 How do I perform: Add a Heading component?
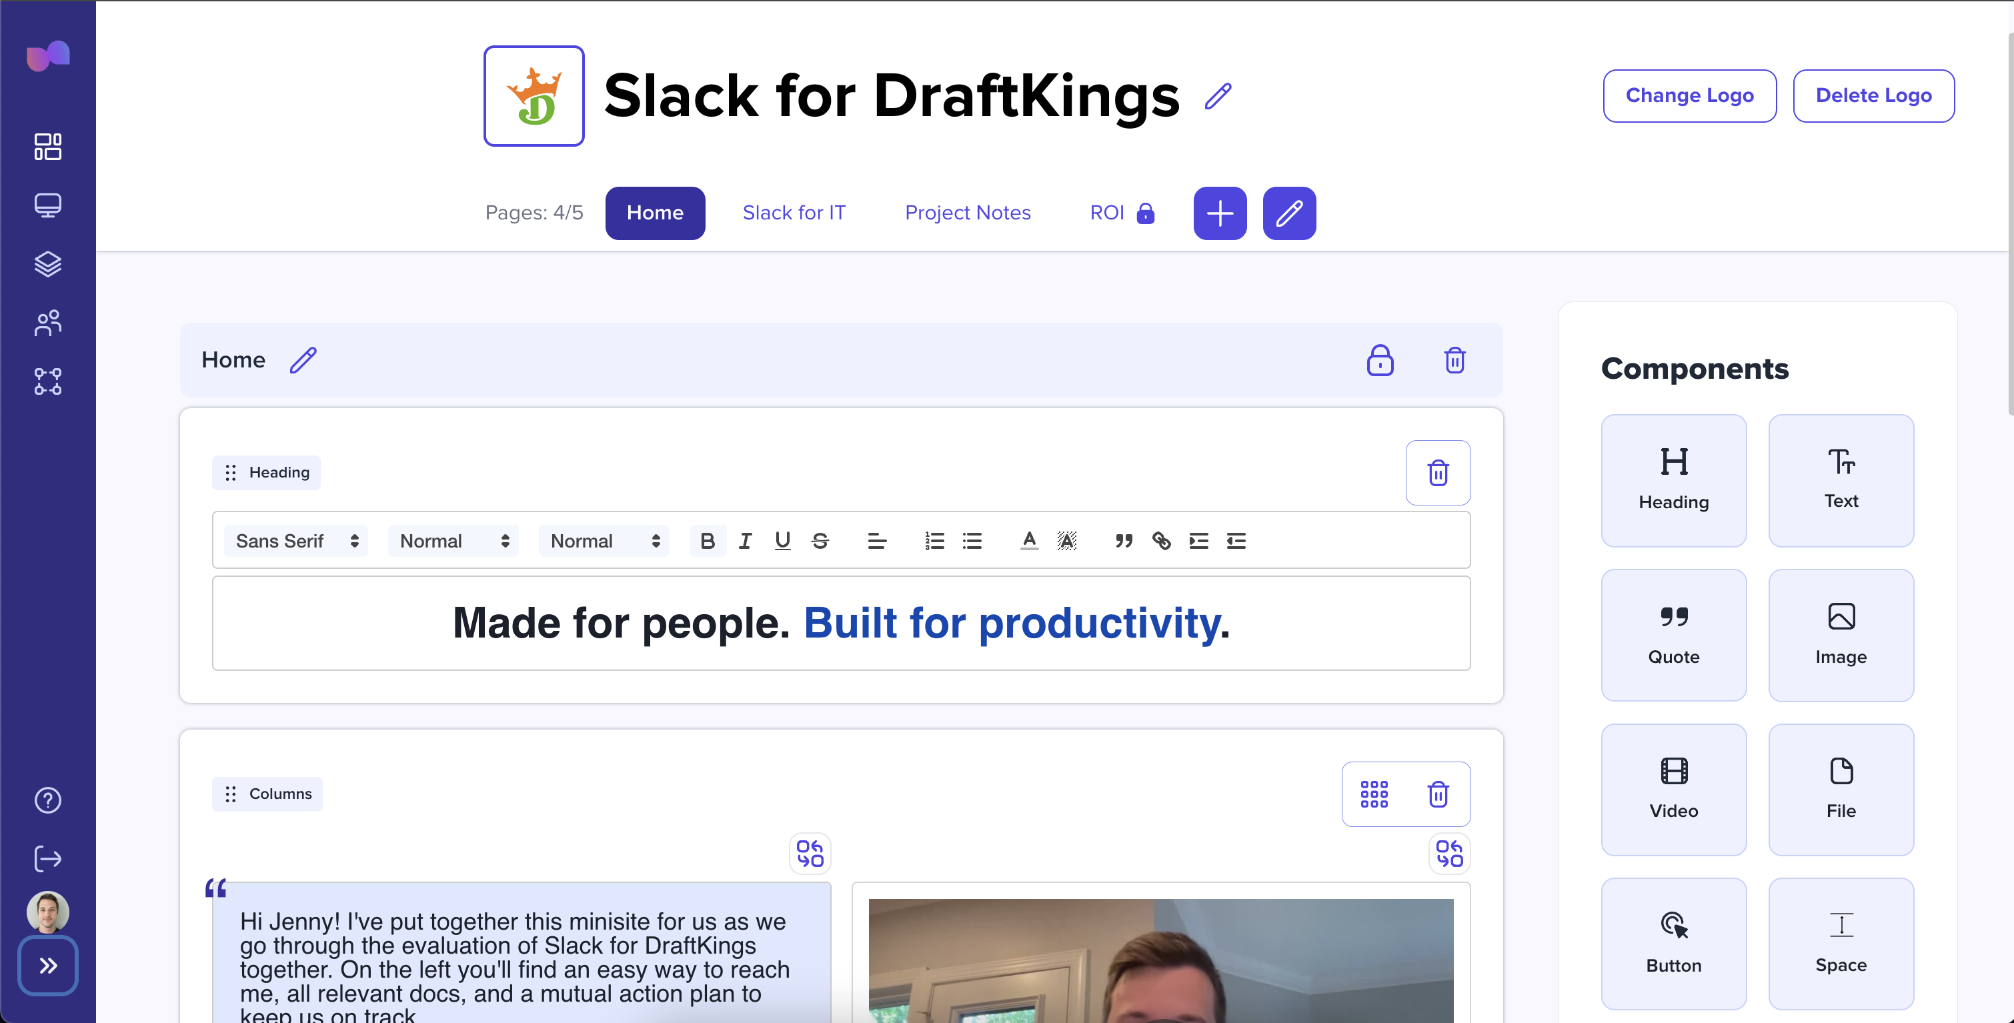pyautogui.click(x=1673, y=480)
